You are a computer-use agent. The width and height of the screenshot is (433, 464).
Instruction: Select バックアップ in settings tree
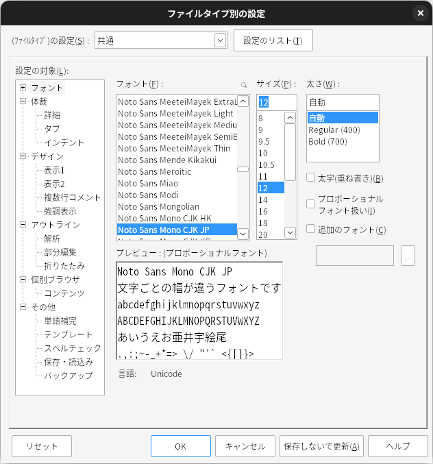[69, 376]
